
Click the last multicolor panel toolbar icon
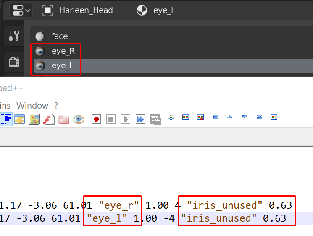coord(274,117)
